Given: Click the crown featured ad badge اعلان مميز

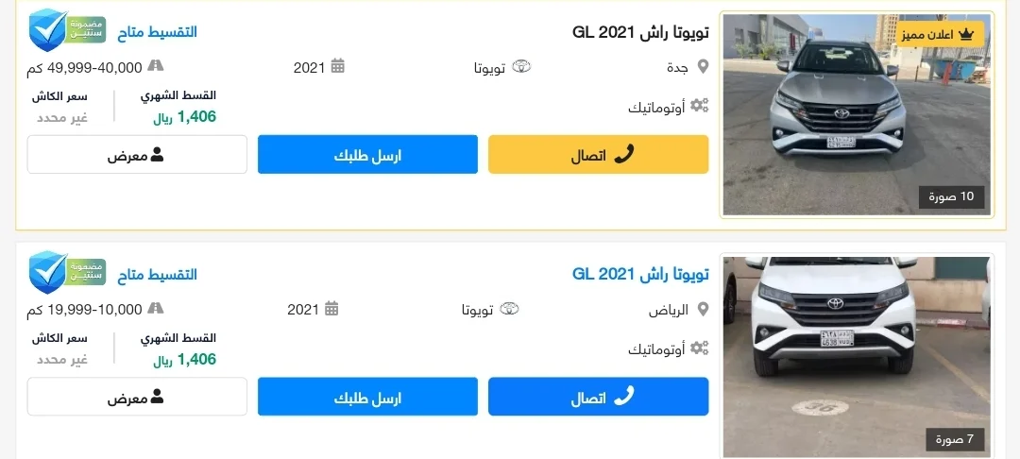Looking at the screenshot, I should [940, 34].
